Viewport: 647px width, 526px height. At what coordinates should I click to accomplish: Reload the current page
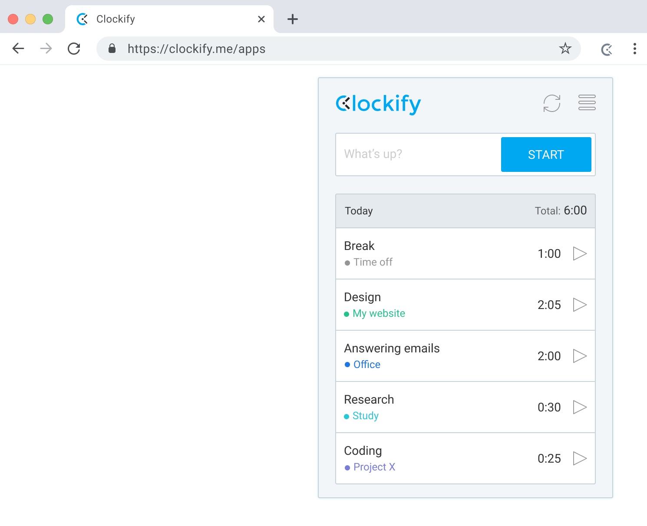pyautogui.click(x=74, y=49)
